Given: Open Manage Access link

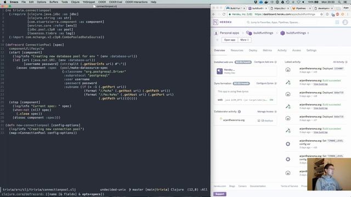Looking at the screenshot, I should [x=267, y=112].
